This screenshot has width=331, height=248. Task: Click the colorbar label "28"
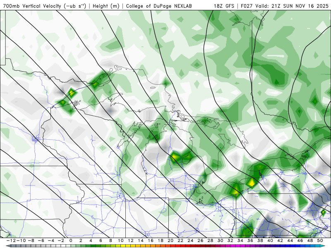pos(211,241)
